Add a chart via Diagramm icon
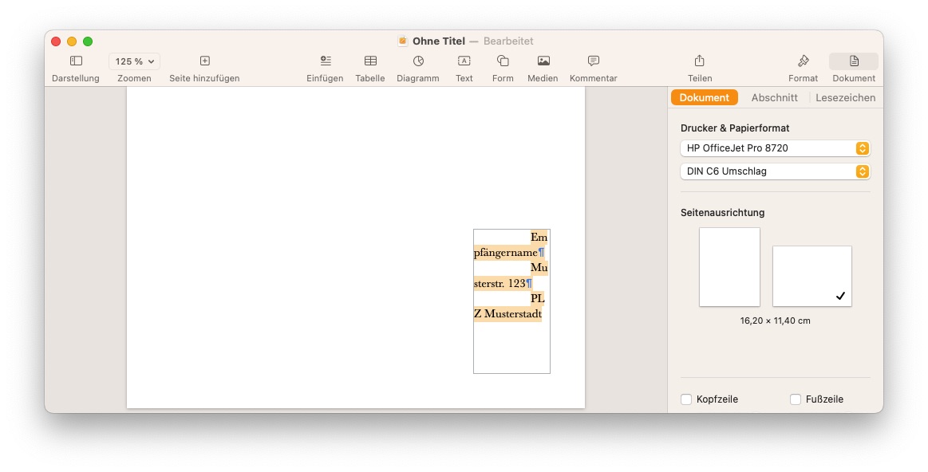Screen dimensions: 928x472 click(418, 61)
